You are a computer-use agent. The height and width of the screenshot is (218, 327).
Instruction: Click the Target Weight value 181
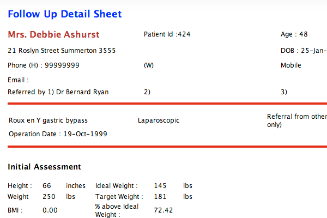(x=160, y=197)
